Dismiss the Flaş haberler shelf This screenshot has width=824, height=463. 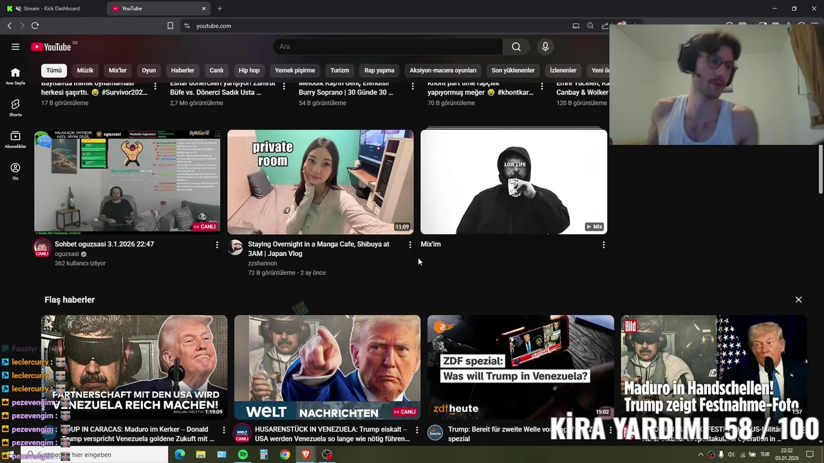[x=798, y=300]
